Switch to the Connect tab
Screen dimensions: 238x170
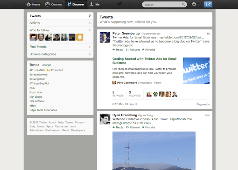click(x=54, y=4)
